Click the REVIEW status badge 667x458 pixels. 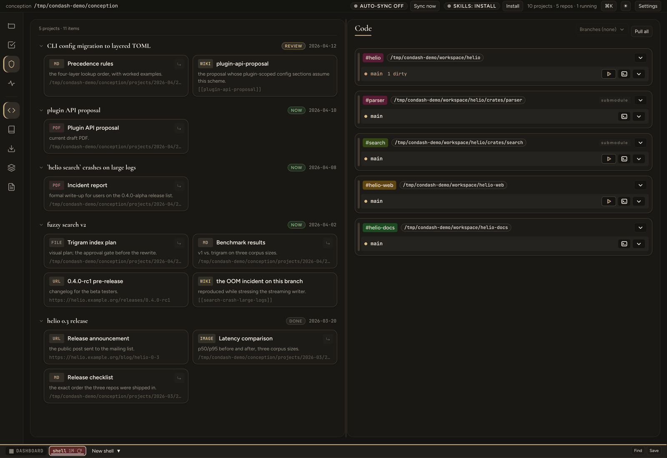click(293, 46)
